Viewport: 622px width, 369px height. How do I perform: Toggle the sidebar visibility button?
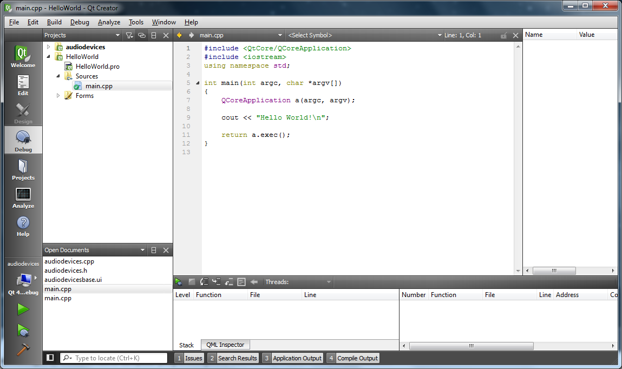coord(50,358)
